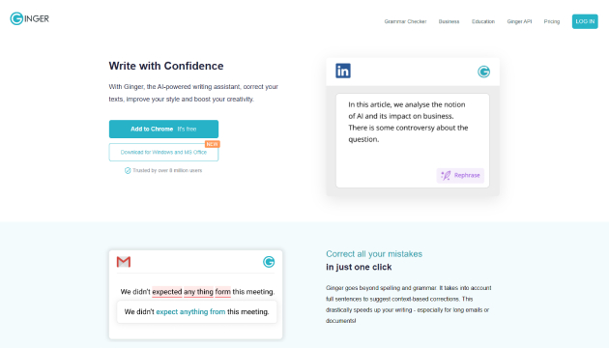Screen dimensions: 609x348
Task: Click the Add to Chrome button
Action: point(163,129)
